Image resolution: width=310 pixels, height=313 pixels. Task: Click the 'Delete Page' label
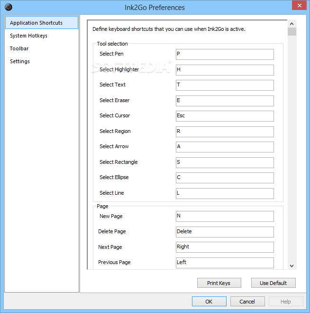click(x=112, y=231)
